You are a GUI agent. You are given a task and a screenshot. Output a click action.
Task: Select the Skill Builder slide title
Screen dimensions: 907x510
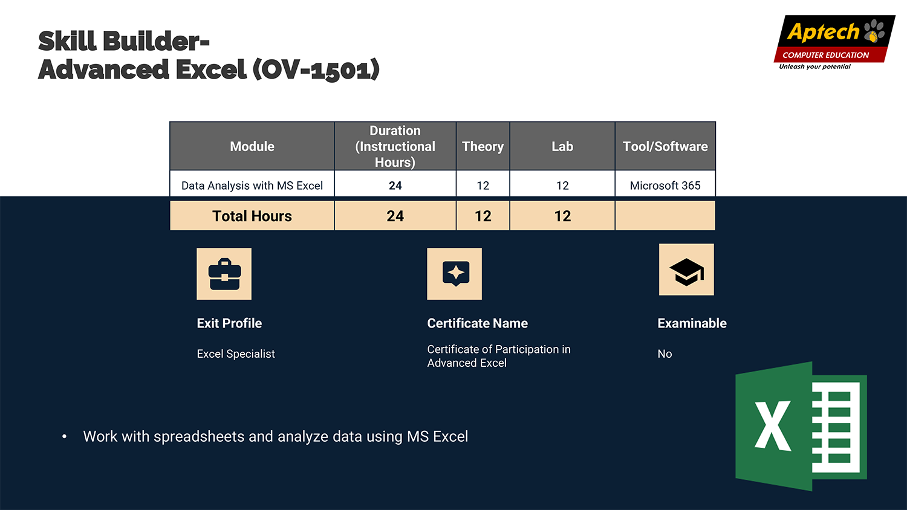209,55
